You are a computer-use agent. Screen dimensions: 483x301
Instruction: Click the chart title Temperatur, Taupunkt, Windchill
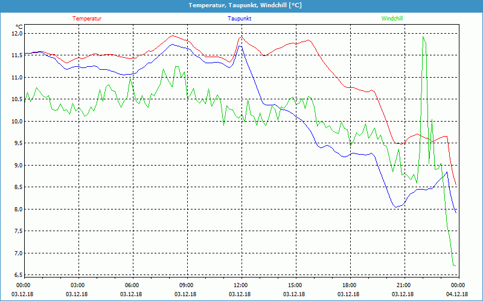pyautogui.click(x=245, y=5)
